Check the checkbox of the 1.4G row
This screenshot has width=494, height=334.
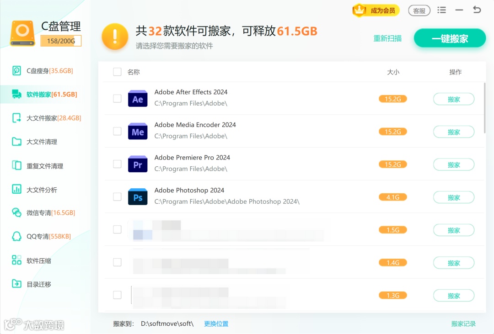[x=117, y=262]
